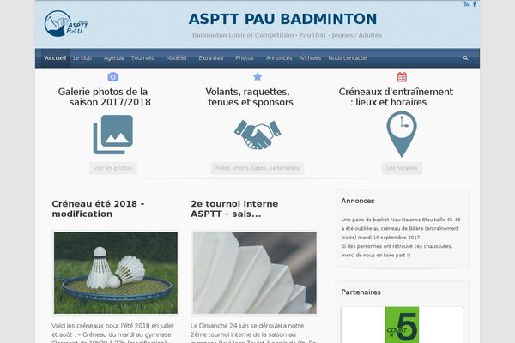Screen dimensions: 515x343
Task: Open the Annonces menu item
Action: [x=279, y=58]
